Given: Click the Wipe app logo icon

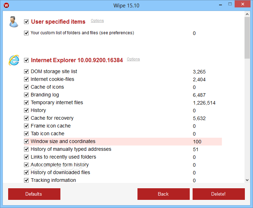Looking at the screenshot, I should point(6,5).
